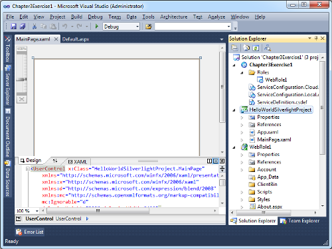The image size is (332, 249).
Task: Click the Paste toolbar icon
Action: [52, 27]
